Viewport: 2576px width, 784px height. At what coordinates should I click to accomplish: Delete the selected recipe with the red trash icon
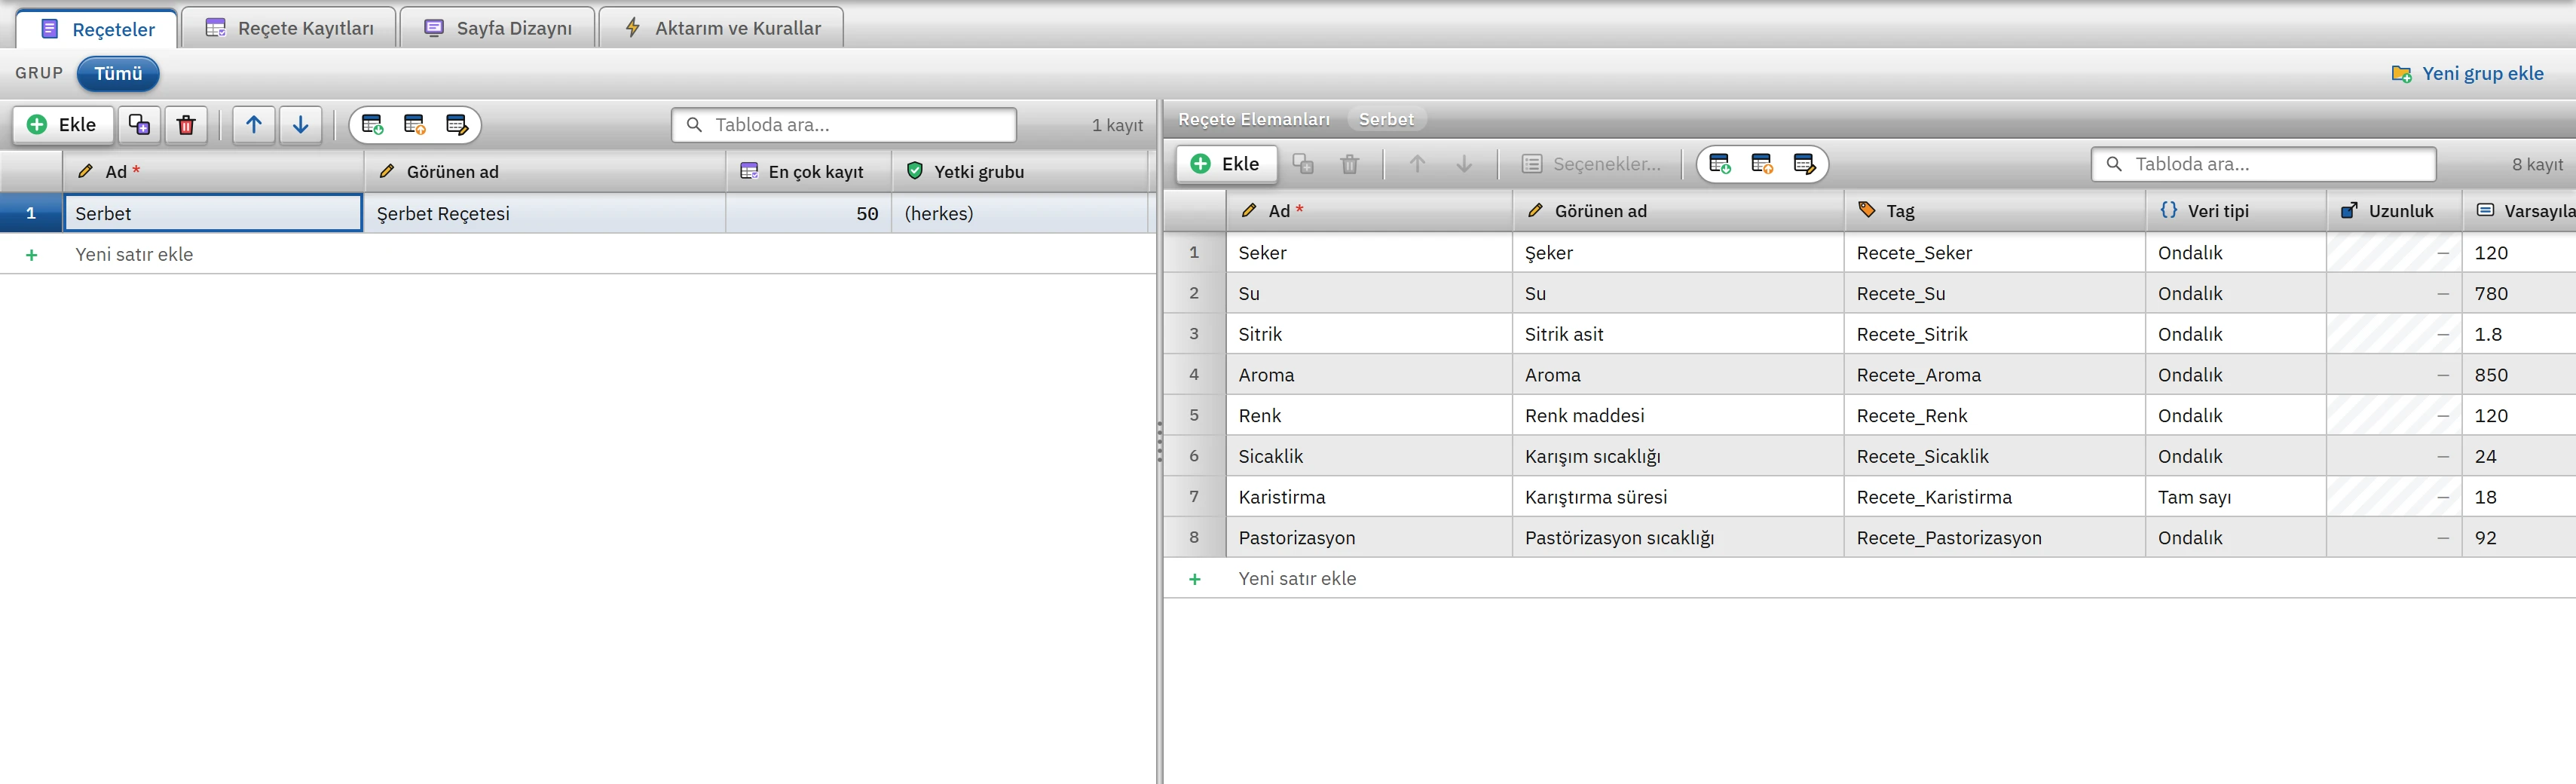point(186,125)
